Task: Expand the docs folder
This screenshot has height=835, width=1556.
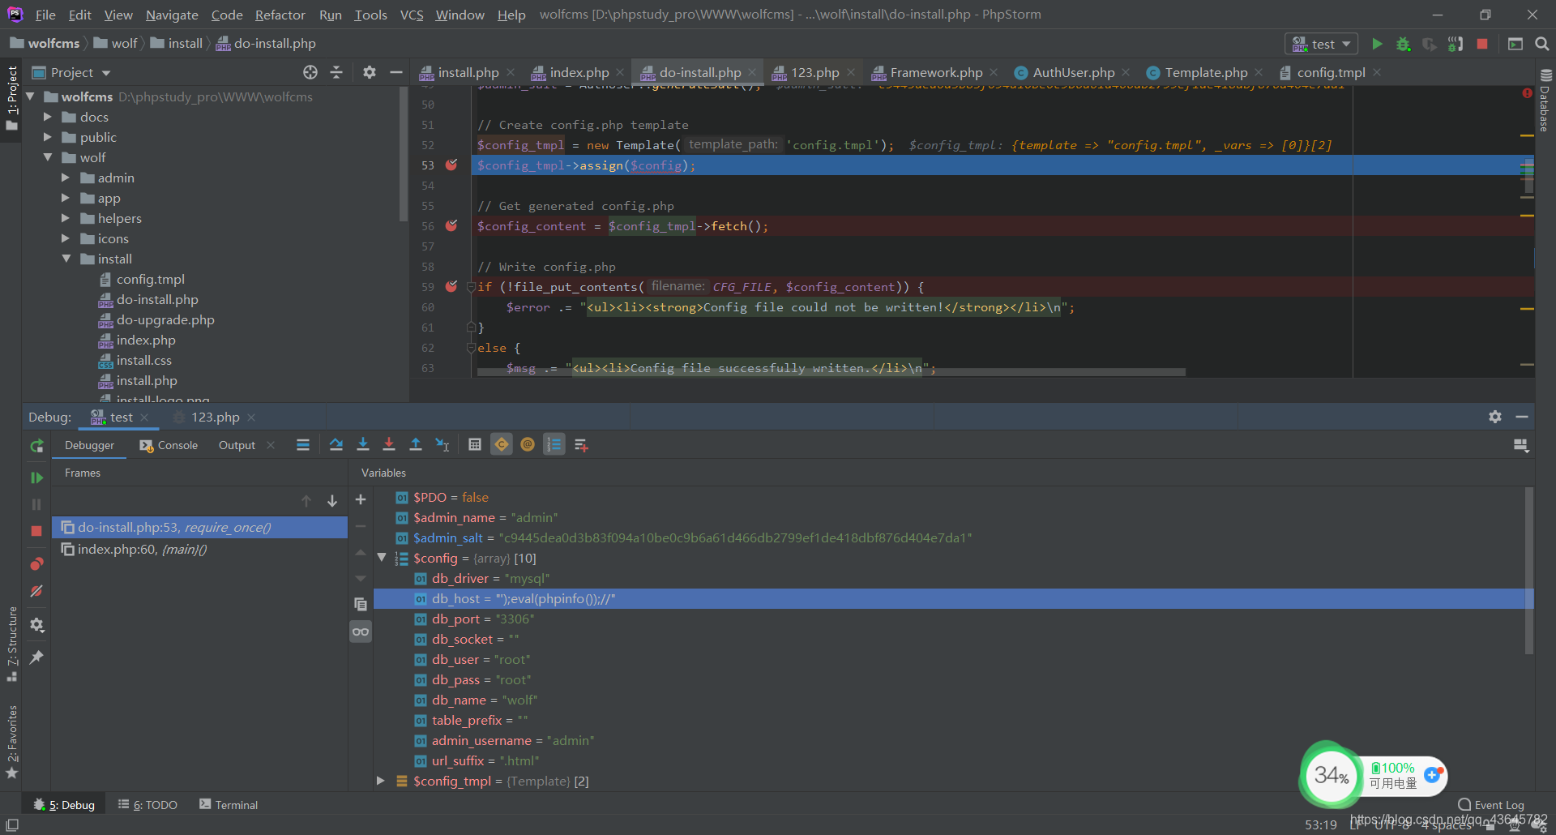Action: click(x=48, y=117)
